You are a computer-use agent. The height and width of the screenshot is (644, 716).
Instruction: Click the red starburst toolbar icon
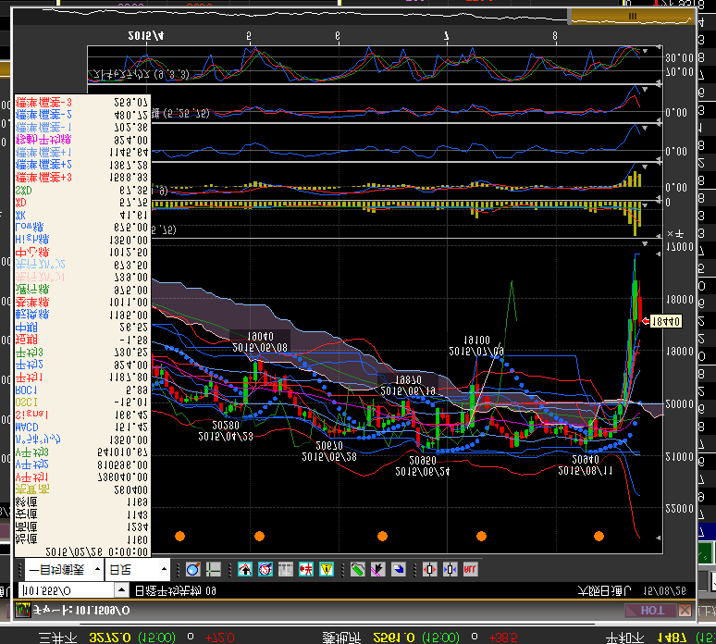306,569
